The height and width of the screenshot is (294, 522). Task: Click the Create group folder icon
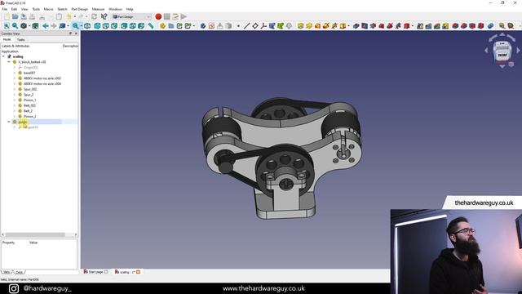coord(171,25)
